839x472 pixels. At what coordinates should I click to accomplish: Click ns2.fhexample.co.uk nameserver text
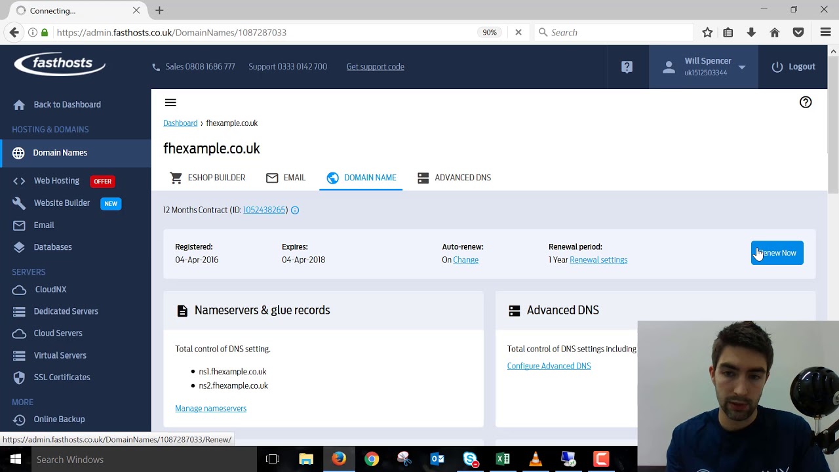click(233, 386)
